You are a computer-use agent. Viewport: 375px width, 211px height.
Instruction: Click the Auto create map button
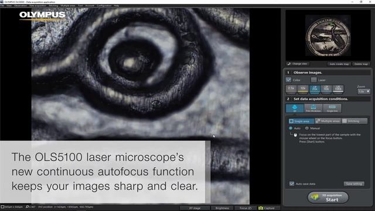[x=339, y=64]
